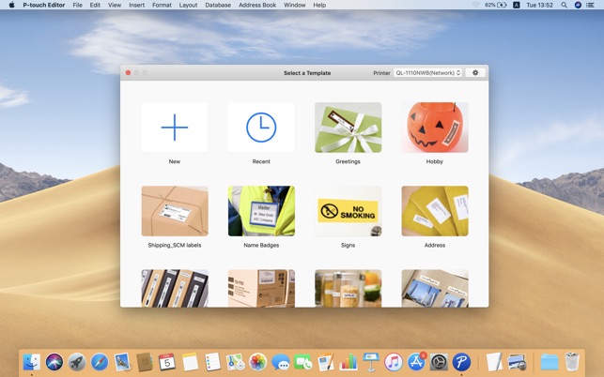
Task: Open Finder from the Dock
Action: click(x=32, y=362)
